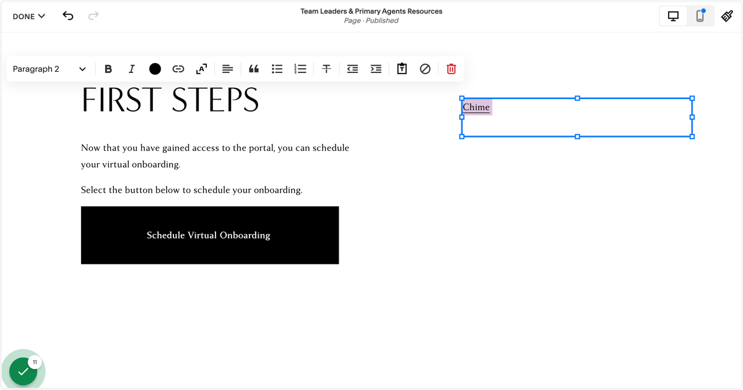Redo the last undone edit
This screenshot has width=743, height=390.
93,16
